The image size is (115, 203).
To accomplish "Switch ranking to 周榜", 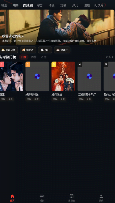I will pos(34,57).
